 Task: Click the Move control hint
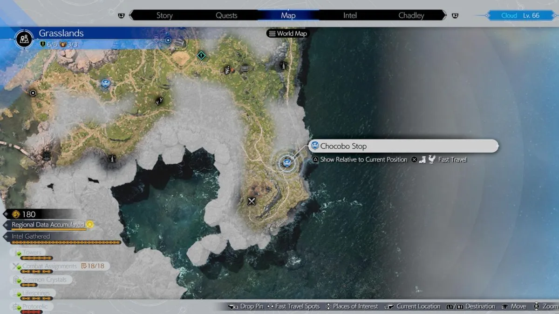click(513, 306)
